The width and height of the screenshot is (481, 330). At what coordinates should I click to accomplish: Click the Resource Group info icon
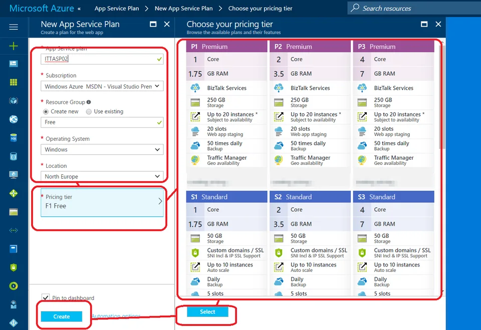89,102
